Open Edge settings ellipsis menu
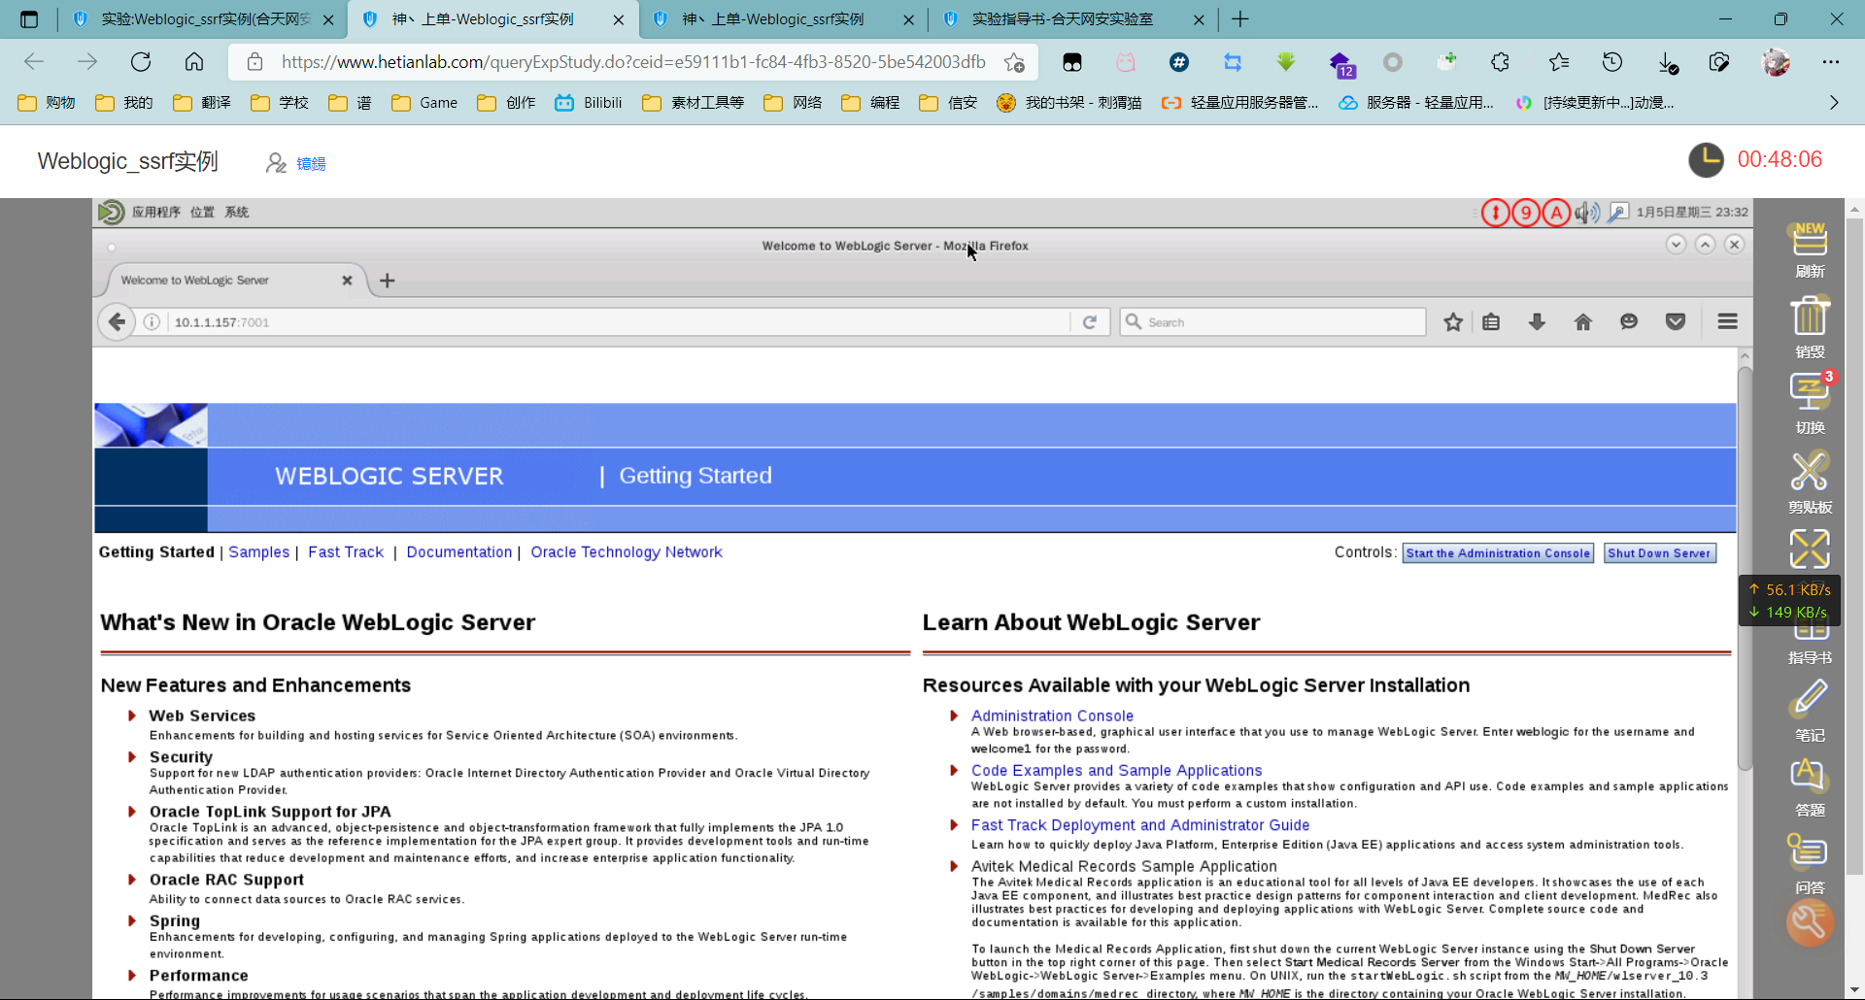Viewport: 1865px width, 1000px height. (1831, 62)
